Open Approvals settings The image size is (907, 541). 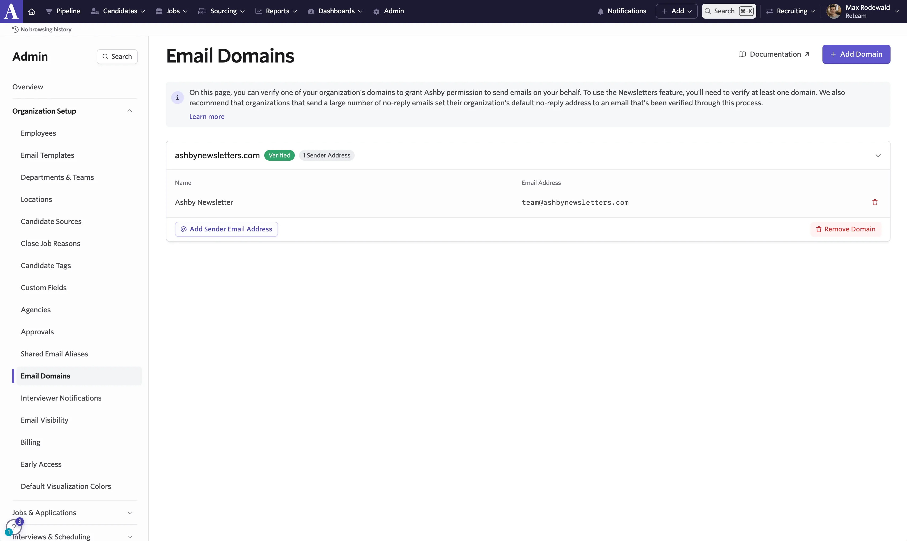[37, 332]
